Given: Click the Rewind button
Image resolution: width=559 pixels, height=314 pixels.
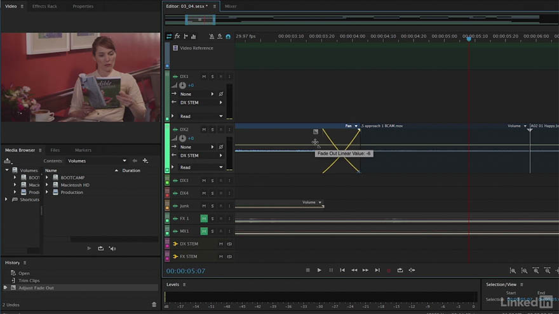Looking at the screenshot, I should 354,270.
